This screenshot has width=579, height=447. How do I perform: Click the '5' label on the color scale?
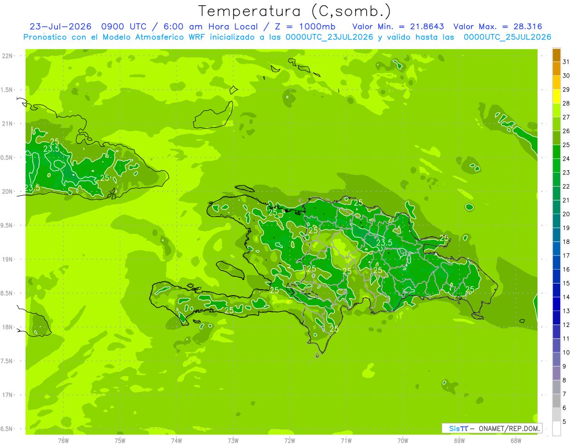(x=564, y=422)
